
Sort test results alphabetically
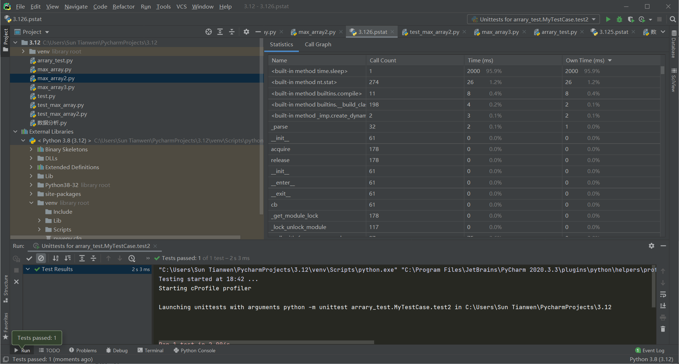click(x=56, y=258)
